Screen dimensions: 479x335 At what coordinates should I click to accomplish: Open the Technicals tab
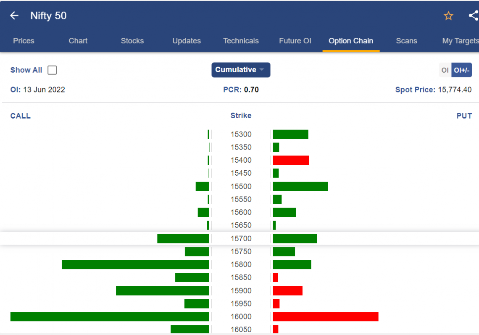coord(241,41)
